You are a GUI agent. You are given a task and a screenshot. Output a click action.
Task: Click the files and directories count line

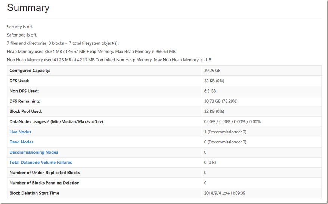click(63, 43)
